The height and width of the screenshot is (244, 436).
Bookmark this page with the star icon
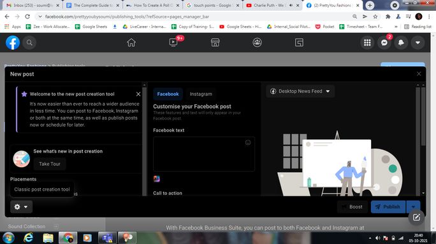point(375,17)
